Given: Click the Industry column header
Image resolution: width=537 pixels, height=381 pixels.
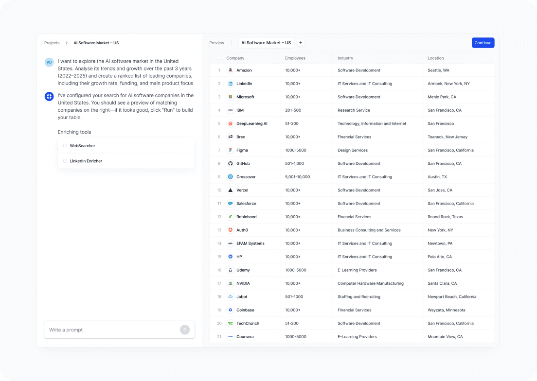Looking at the screenshot, I should (x=345, y=58).
